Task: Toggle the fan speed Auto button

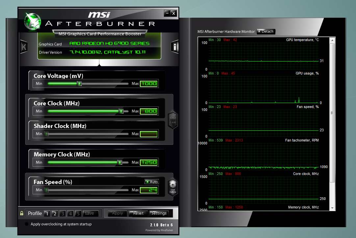Action: 152,182
